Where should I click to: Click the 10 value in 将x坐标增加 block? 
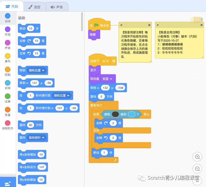pos(41,154)
